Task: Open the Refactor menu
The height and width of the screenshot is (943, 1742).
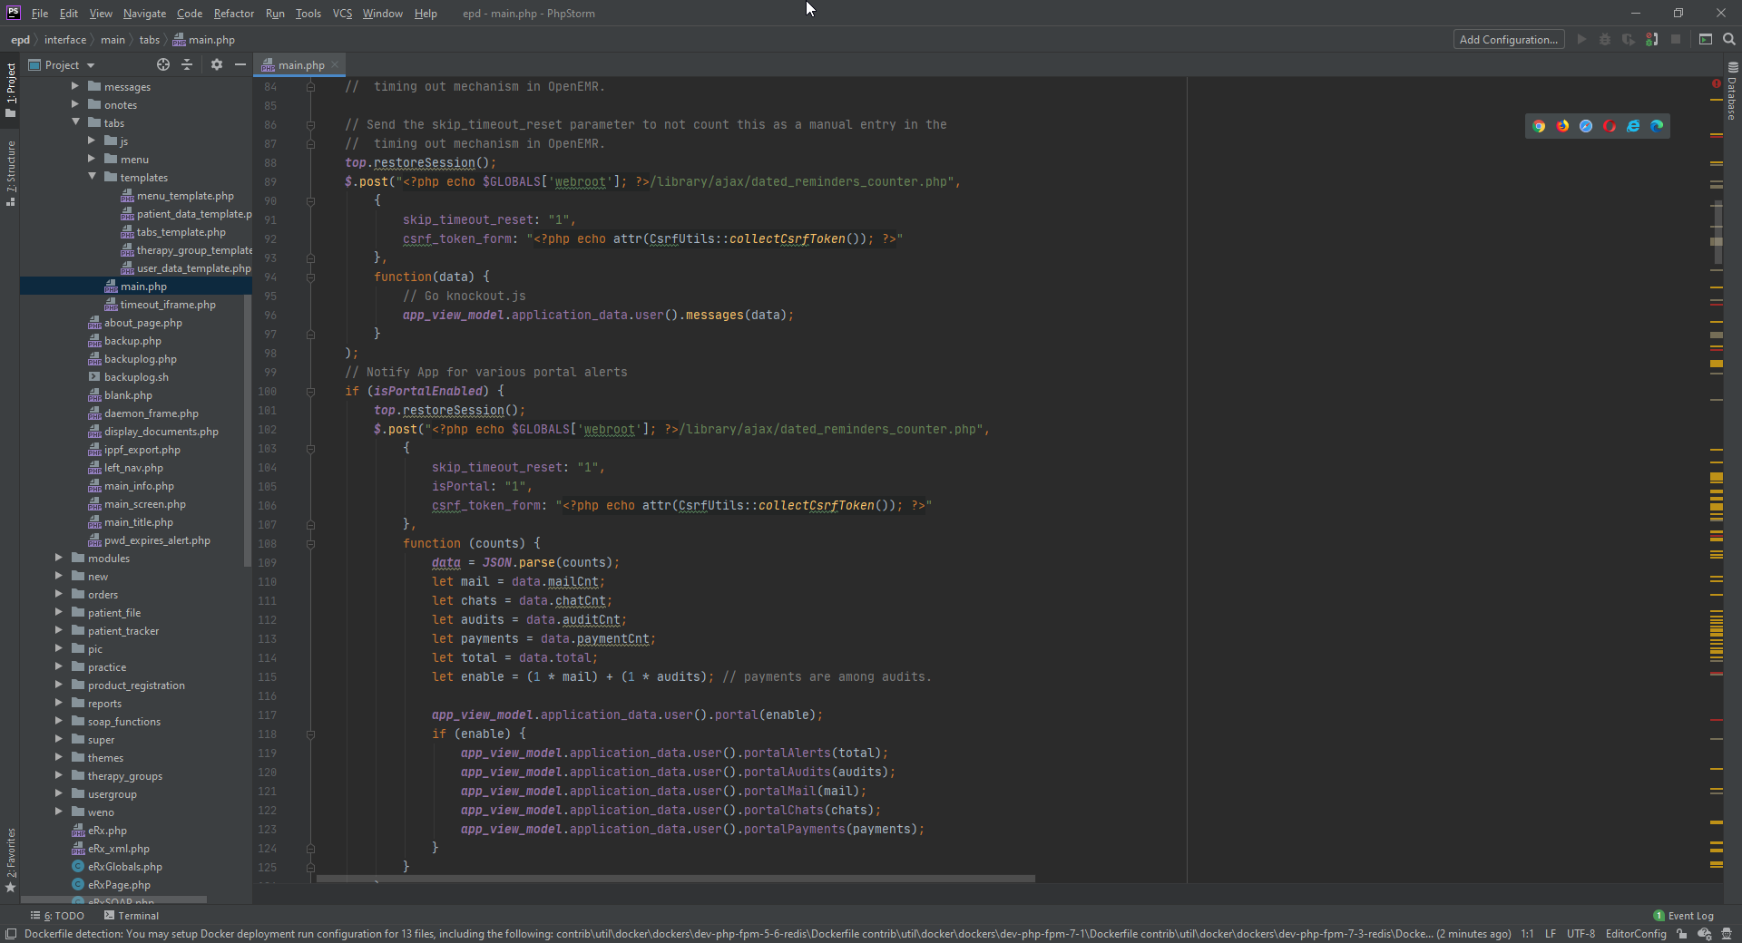Action: [233, 14]
